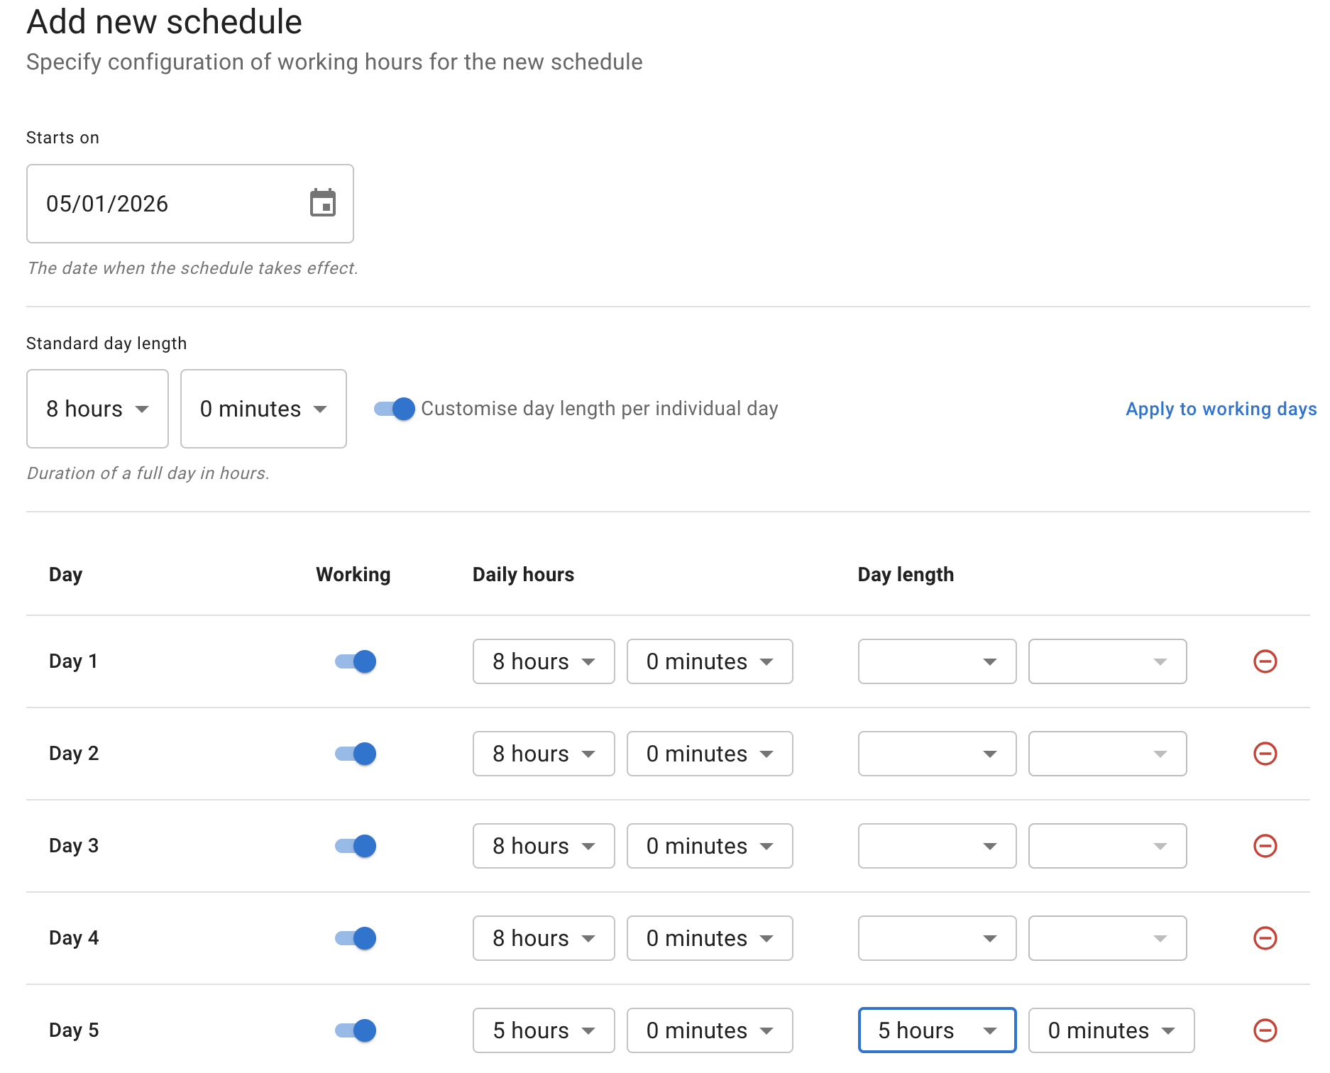The image size is (1330, 1073).
Task: Remove the Day 3 row
Action: [x=1266, y=846]
